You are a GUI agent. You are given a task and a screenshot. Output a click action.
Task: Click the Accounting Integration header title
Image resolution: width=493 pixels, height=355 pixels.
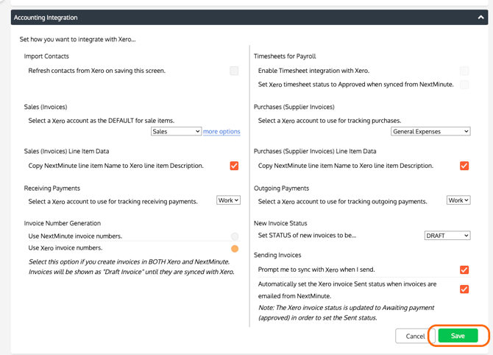coord(46,17)
